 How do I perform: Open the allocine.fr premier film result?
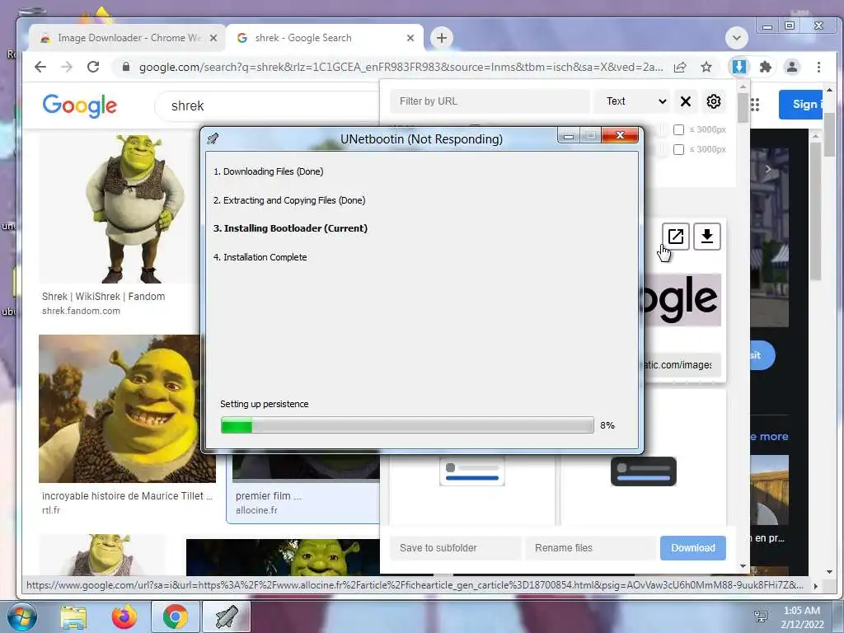click(268, 495)
